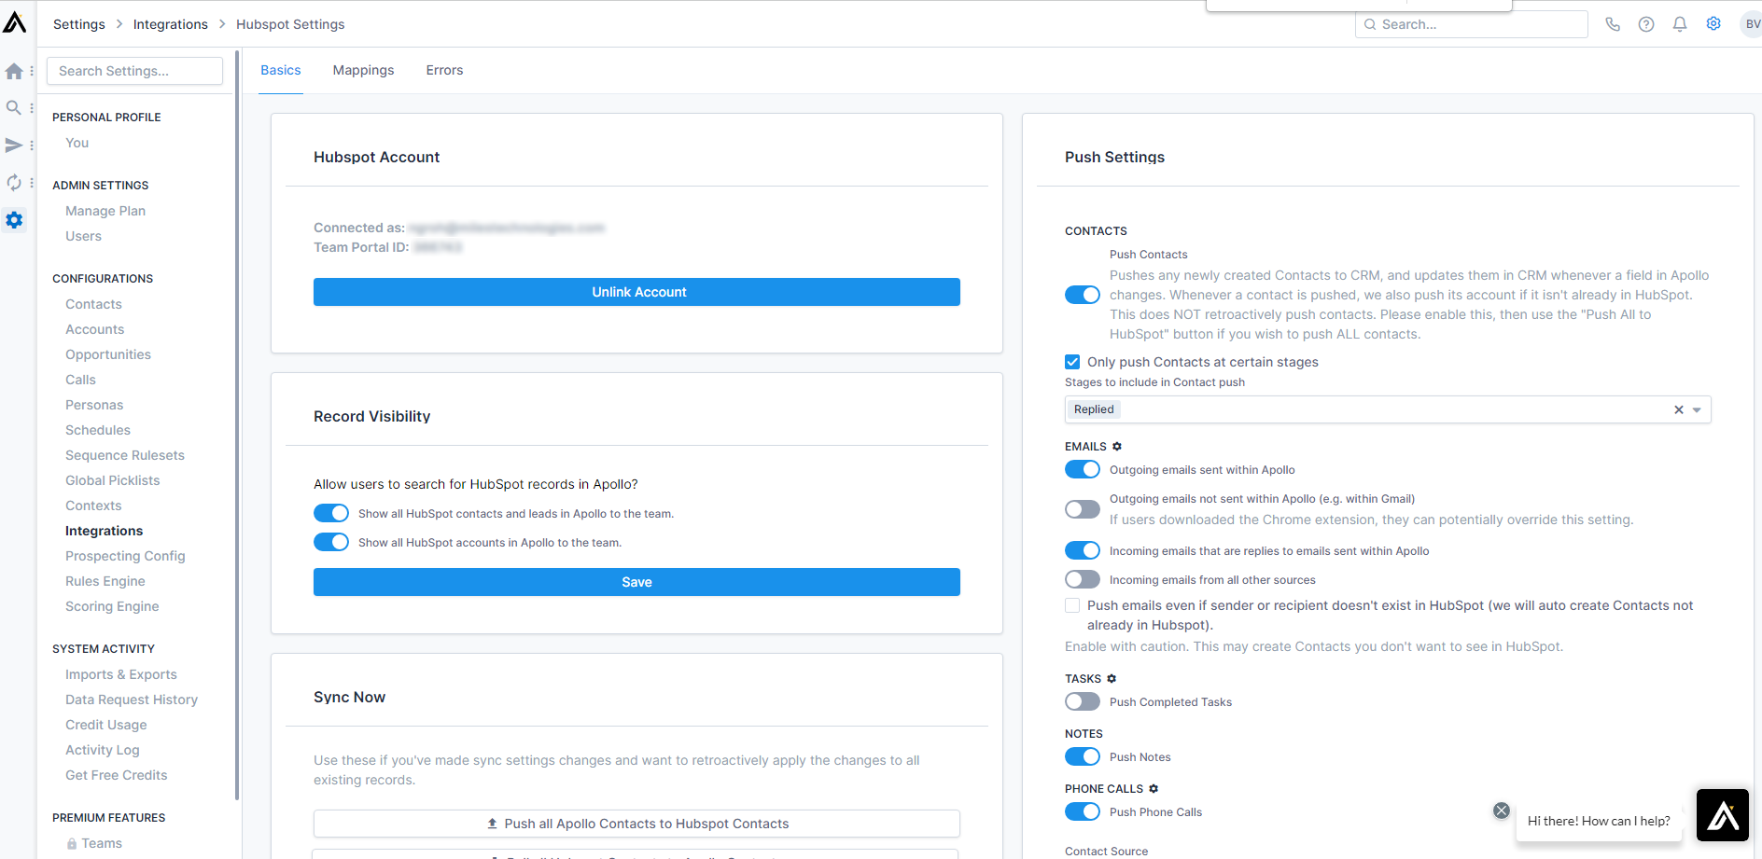Image resolution: width=1762 pixels, height=859 pixels.
Task: Select Integrations in sidebar
Action: (x=104, y=531)
